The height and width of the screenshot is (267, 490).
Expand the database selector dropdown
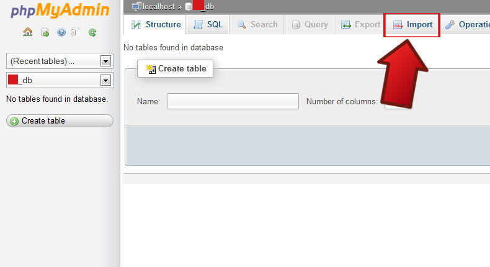pos(59,80)
